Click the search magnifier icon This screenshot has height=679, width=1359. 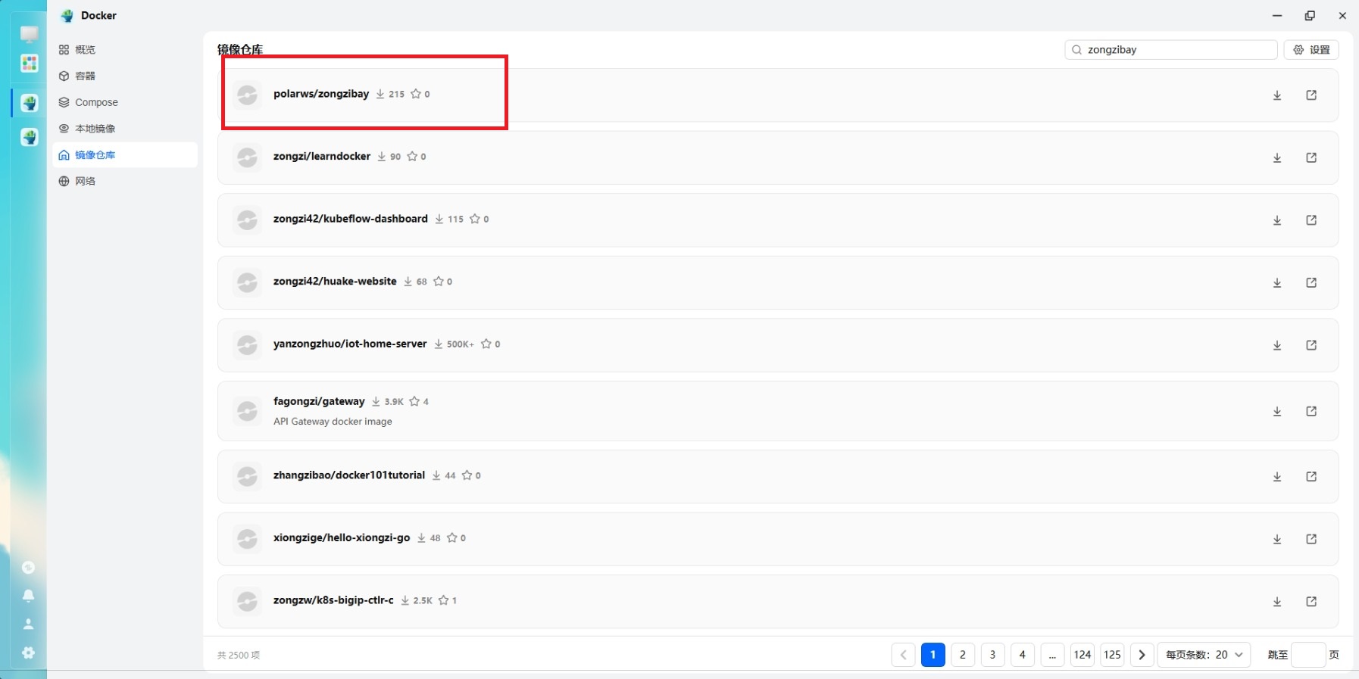pos(1076,50)
